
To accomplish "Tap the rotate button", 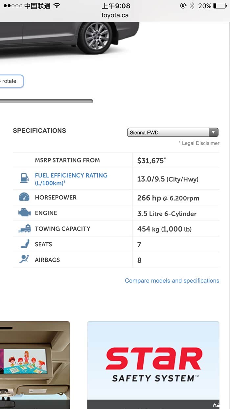I will click(11, 81).
